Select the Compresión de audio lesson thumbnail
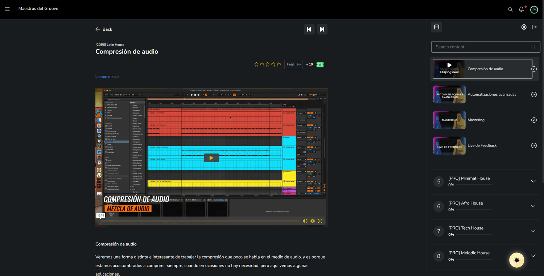This screenshot has width=544, height=276. coord(449,69)
